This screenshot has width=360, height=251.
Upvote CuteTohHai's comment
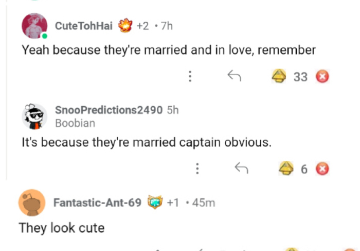[279, 77]
